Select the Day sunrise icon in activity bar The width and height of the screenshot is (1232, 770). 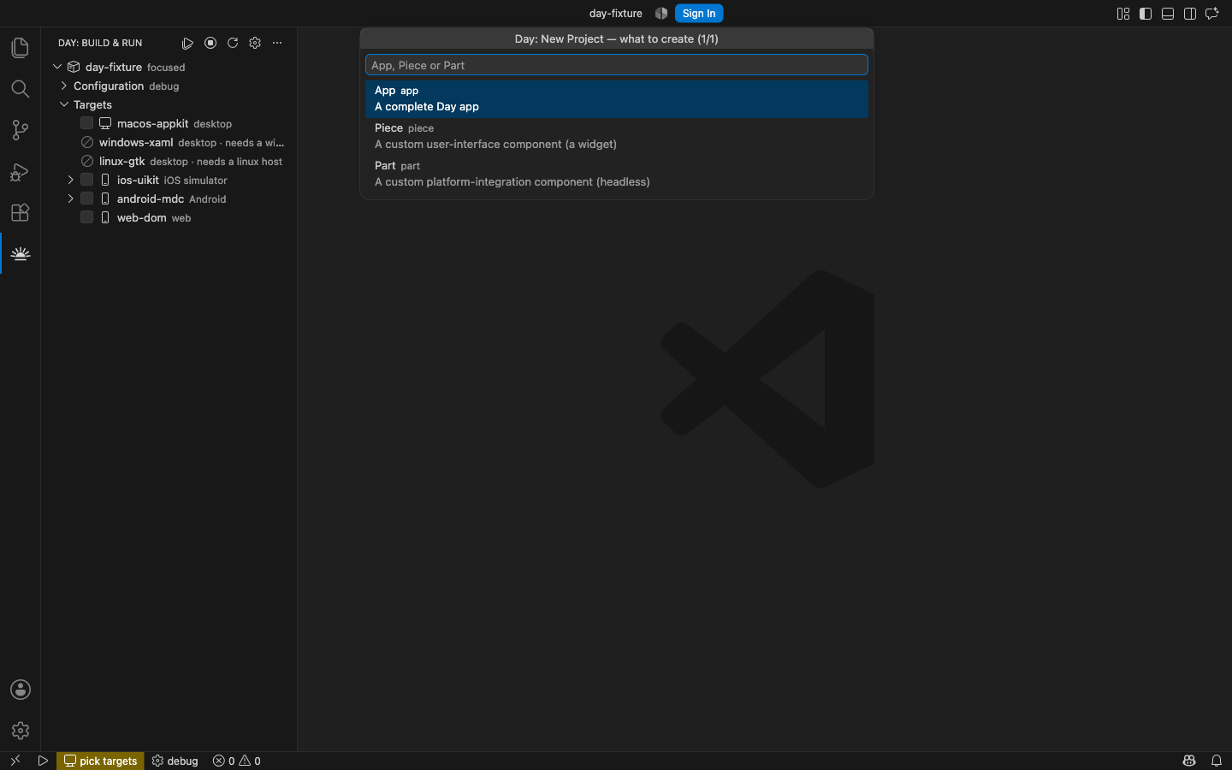tap(21, 254)
